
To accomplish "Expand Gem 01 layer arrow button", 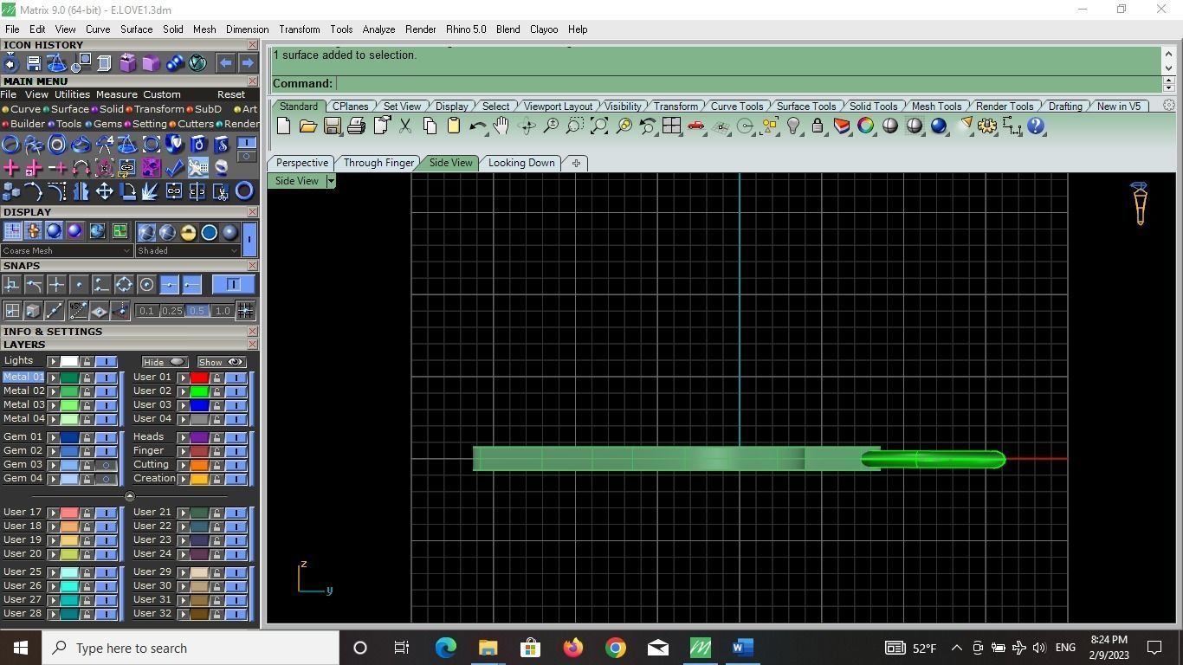I will tap(53, 437).
